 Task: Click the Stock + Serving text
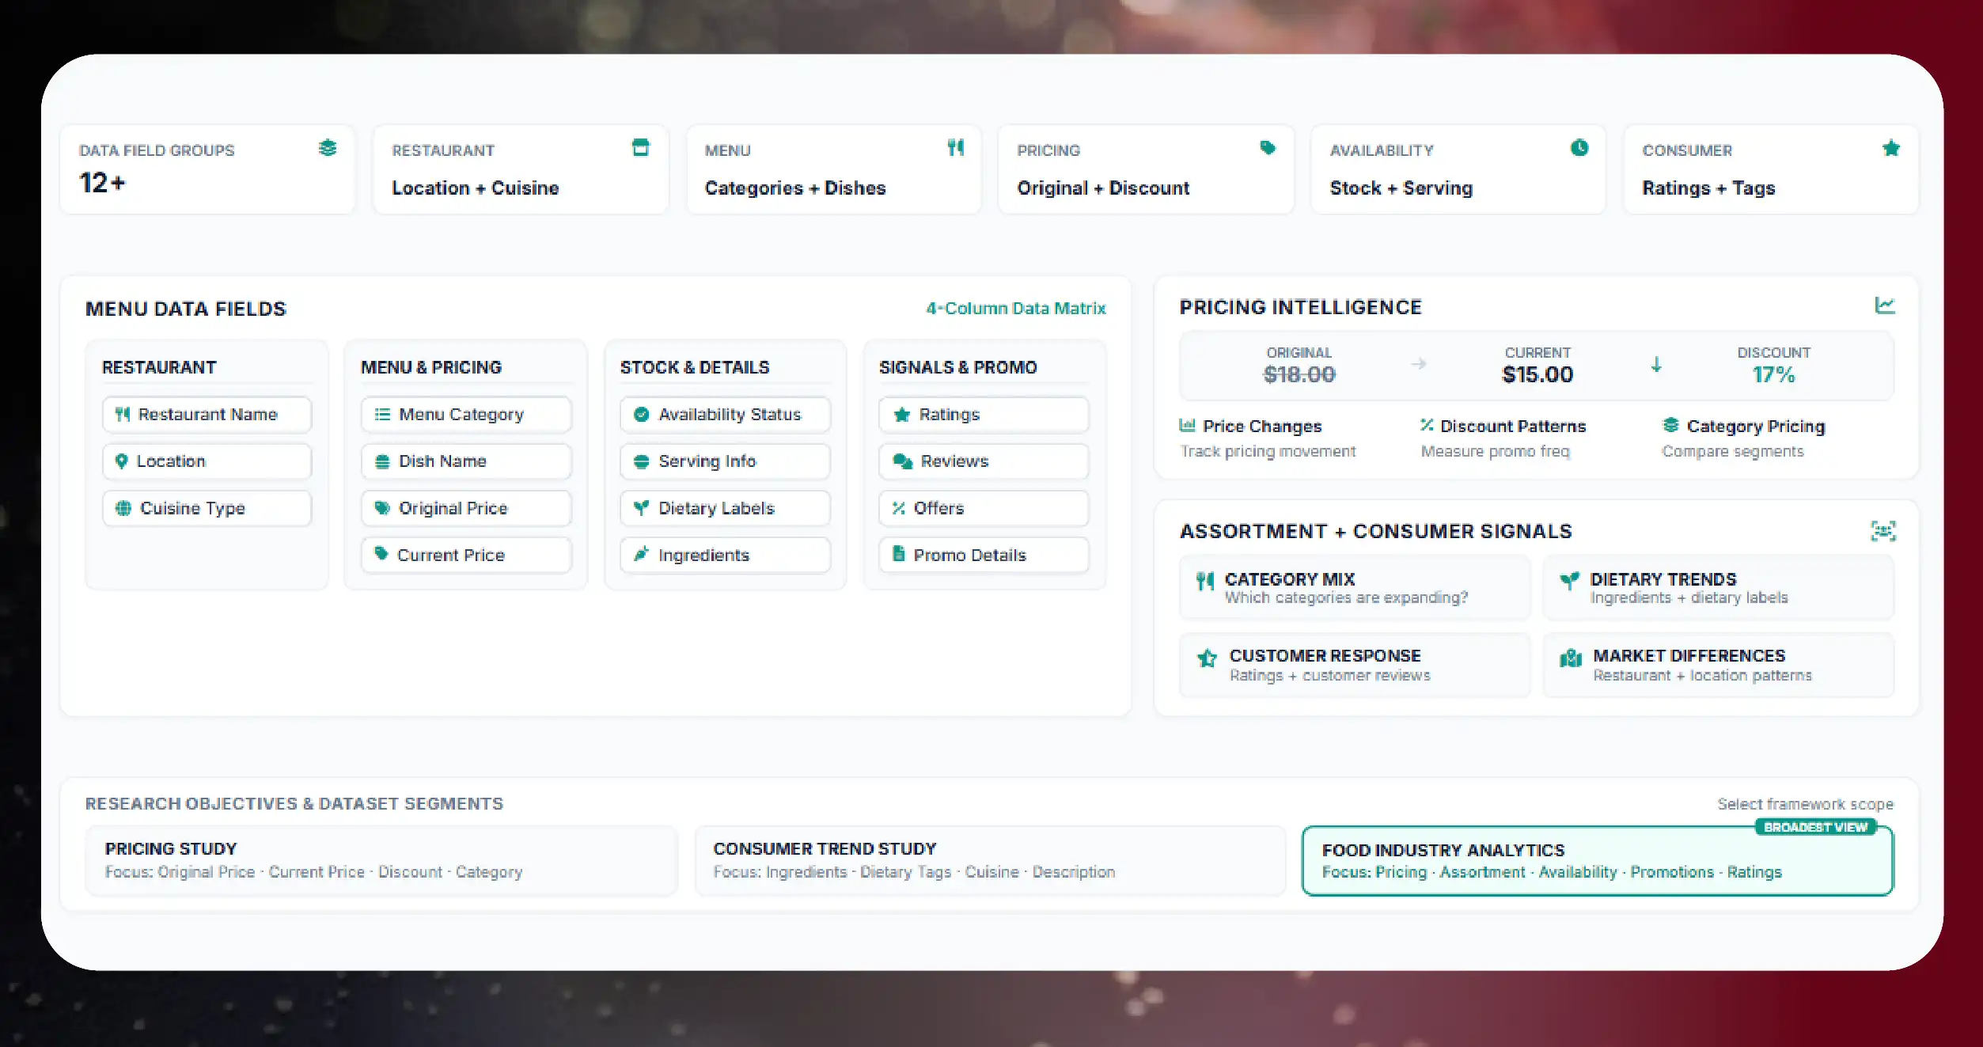(1401, 188)
